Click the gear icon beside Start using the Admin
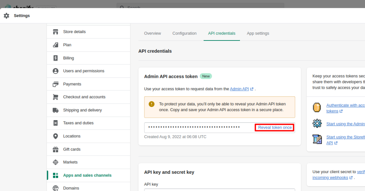The width and height of the screenshot is (365, 191). (317, 124)
